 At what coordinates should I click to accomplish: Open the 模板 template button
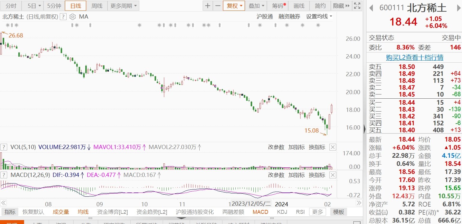(x=339, y=212)
